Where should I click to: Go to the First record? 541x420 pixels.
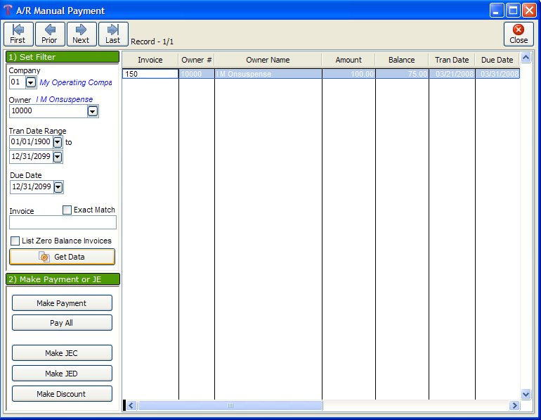point(19,34)
